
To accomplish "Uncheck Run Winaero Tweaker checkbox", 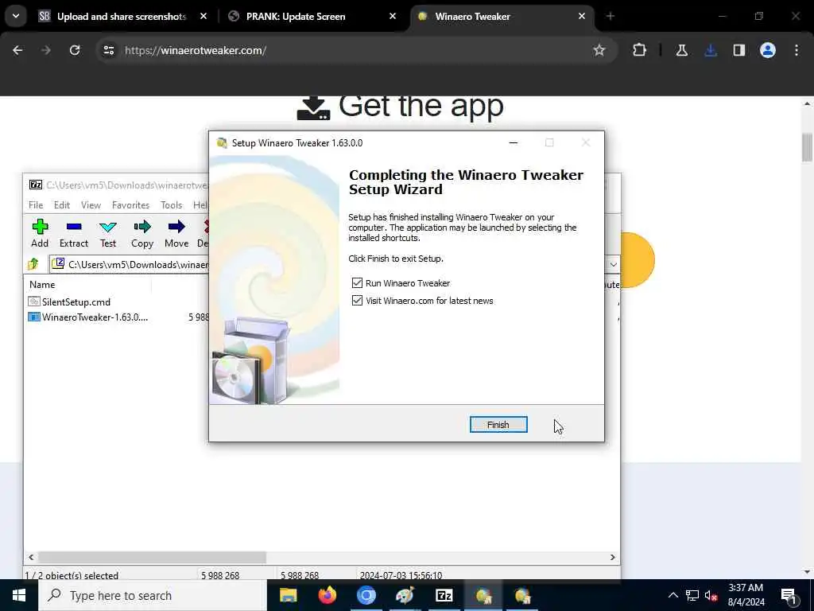I will pyautogui.click(x=357, y=283).
